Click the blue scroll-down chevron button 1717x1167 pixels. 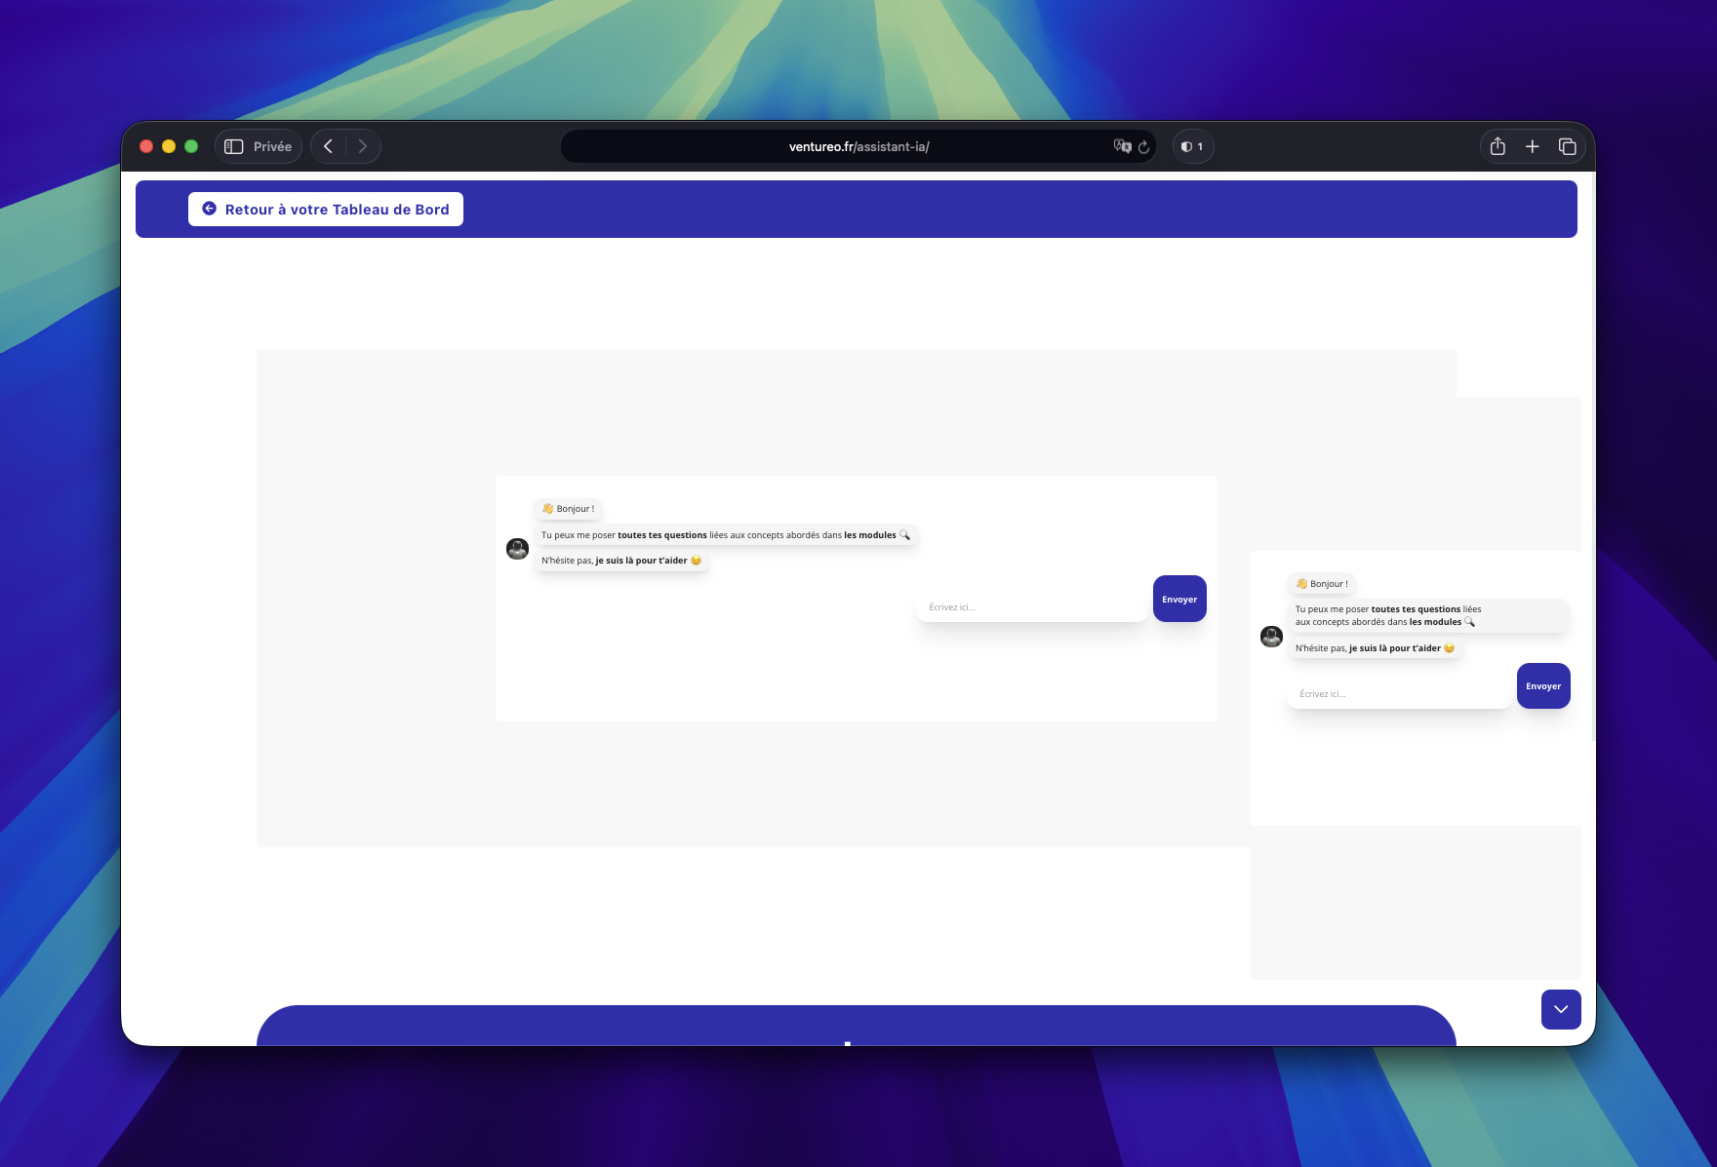coord(1561,1009)
